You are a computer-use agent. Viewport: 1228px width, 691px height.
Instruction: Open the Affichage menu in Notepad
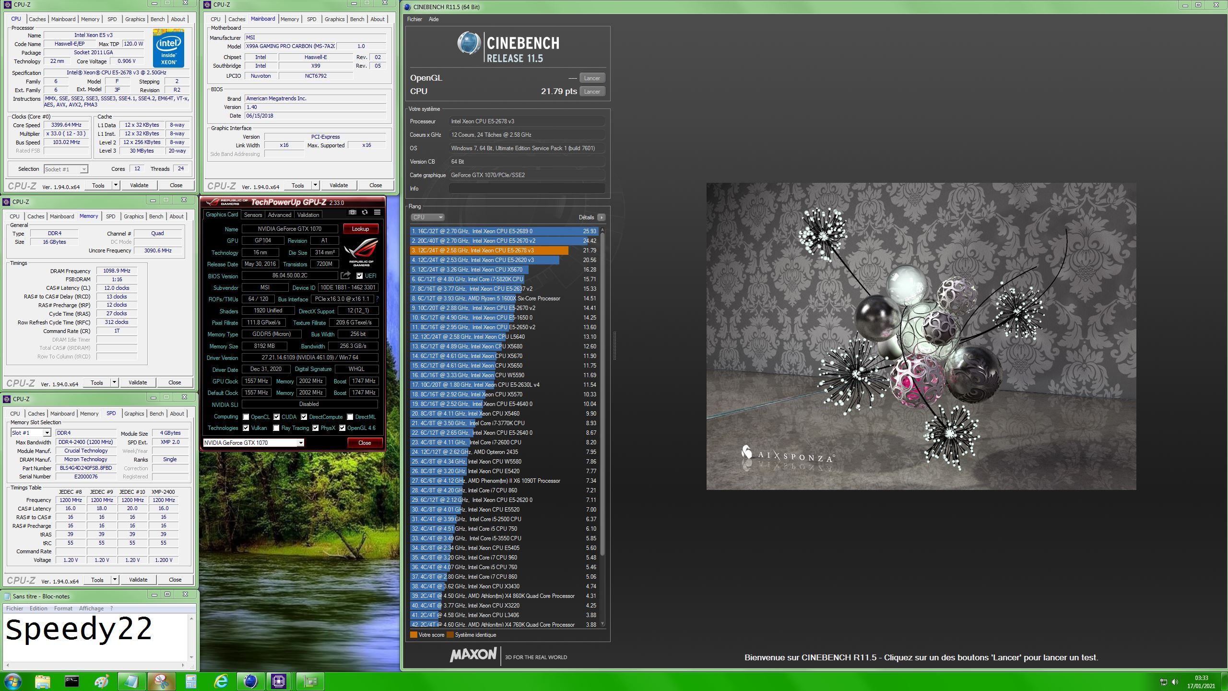pos(91,608)
